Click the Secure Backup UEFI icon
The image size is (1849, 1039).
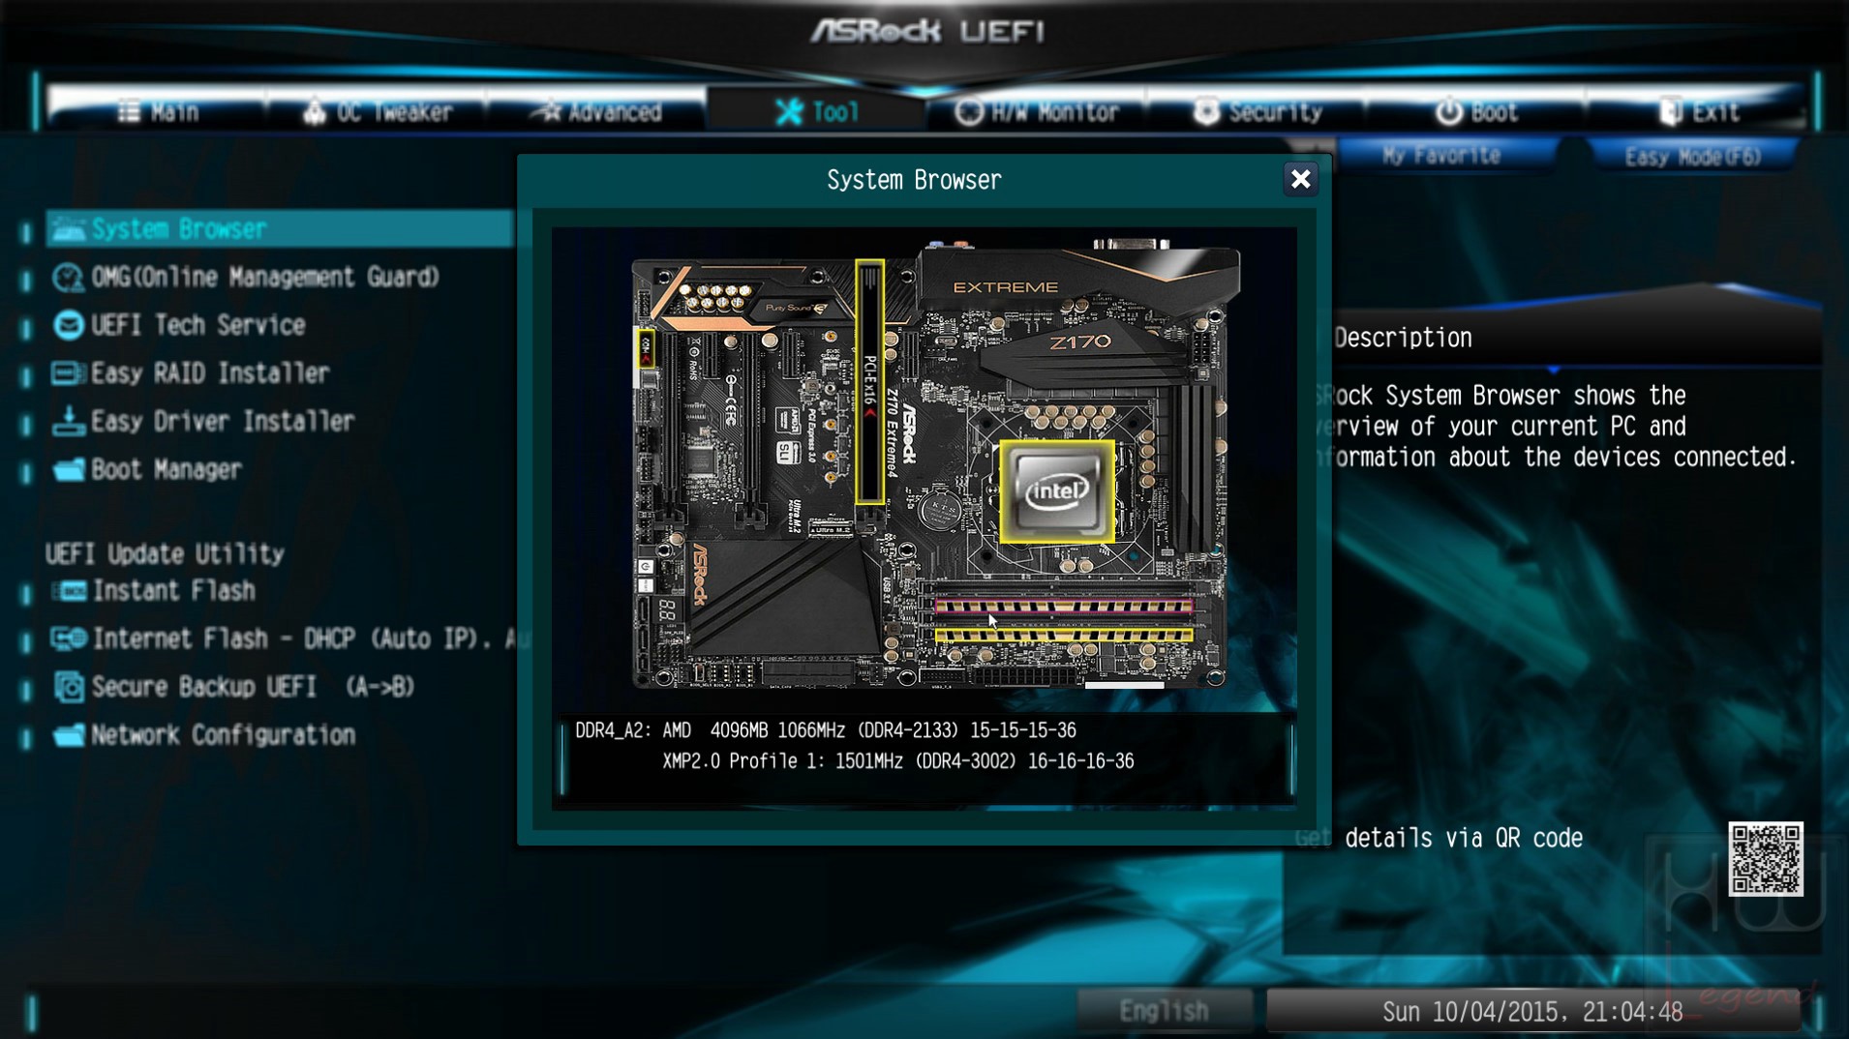[x=69, y=687]
